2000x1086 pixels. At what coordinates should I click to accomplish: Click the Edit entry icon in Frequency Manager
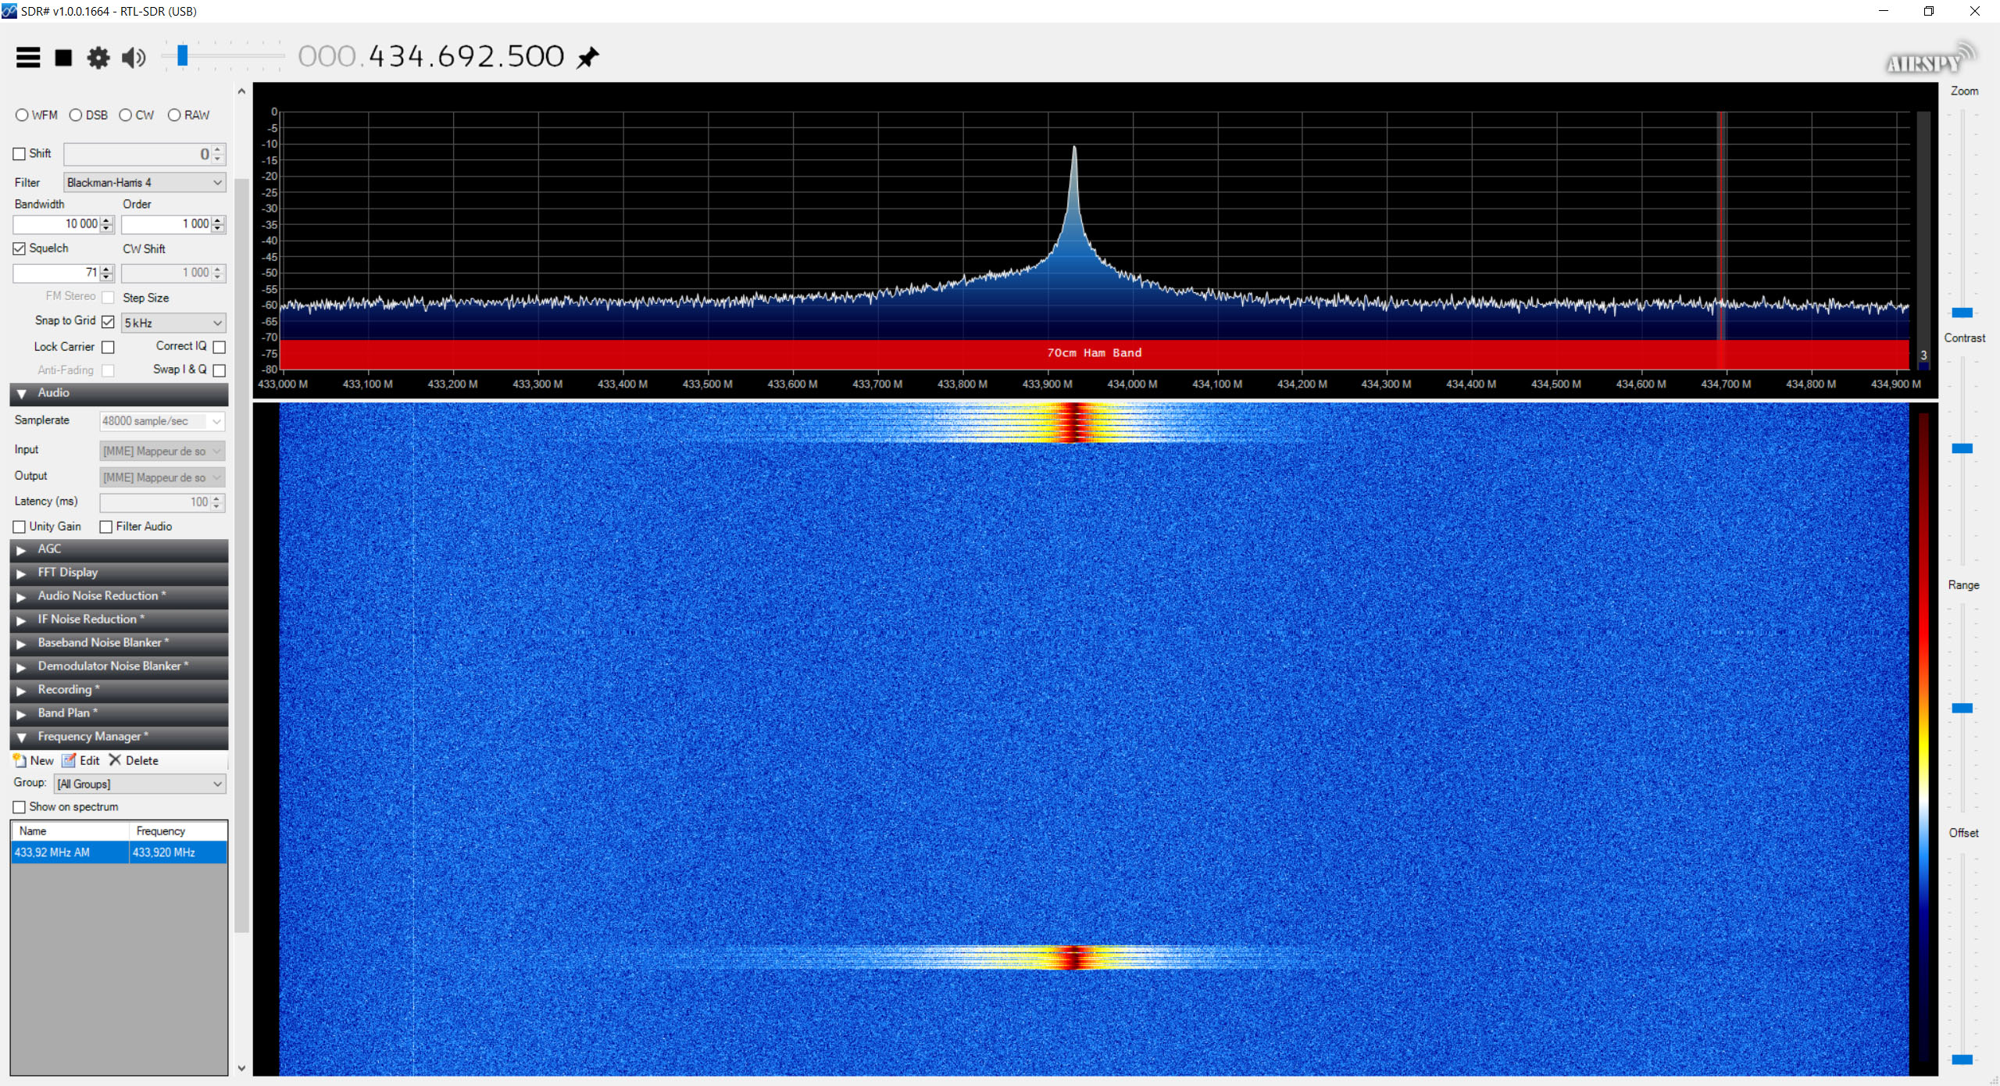tap(70, 760)
